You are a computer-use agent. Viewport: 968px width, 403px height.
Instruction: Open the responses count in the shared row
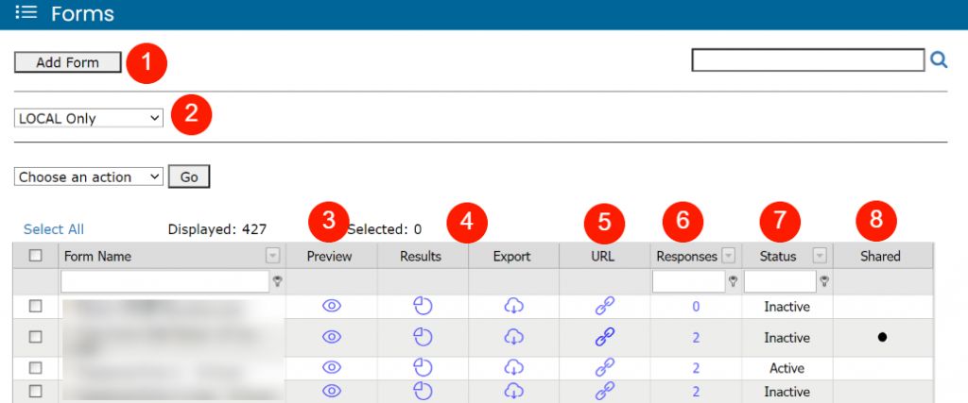pyautogui.click(x=696, y=338)
